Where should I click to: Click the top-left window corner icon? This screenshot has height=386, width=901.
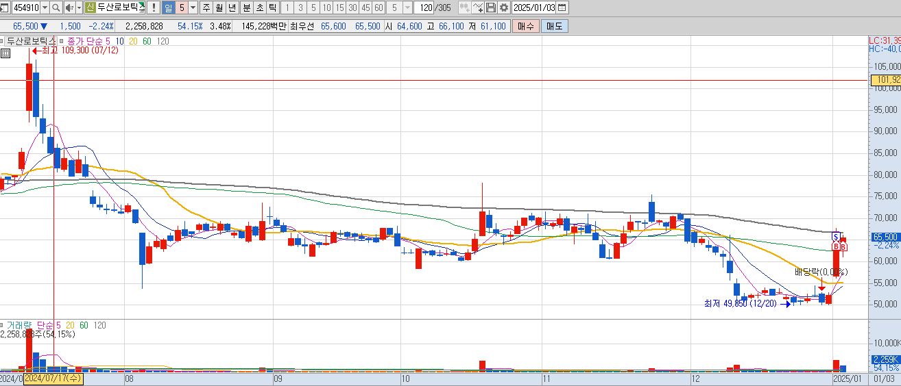pos(3,8)
